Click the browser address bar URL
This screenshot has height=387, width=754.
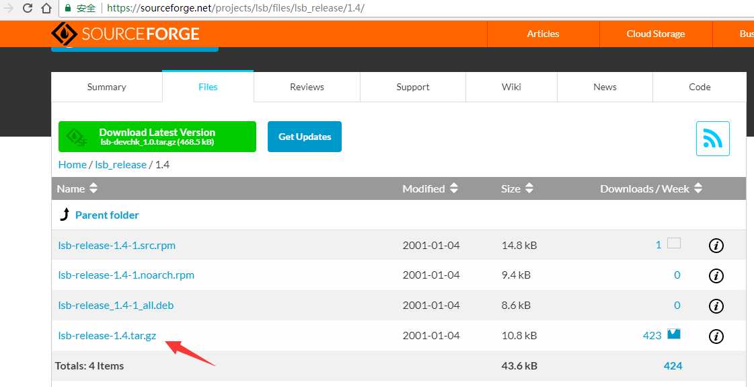[x=235, y=8]
